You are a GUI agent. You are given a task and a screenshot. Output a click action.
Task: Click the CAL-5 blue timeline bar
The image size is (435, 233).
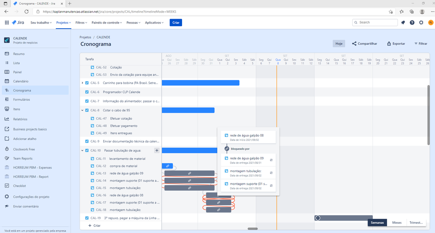[201, 83]
